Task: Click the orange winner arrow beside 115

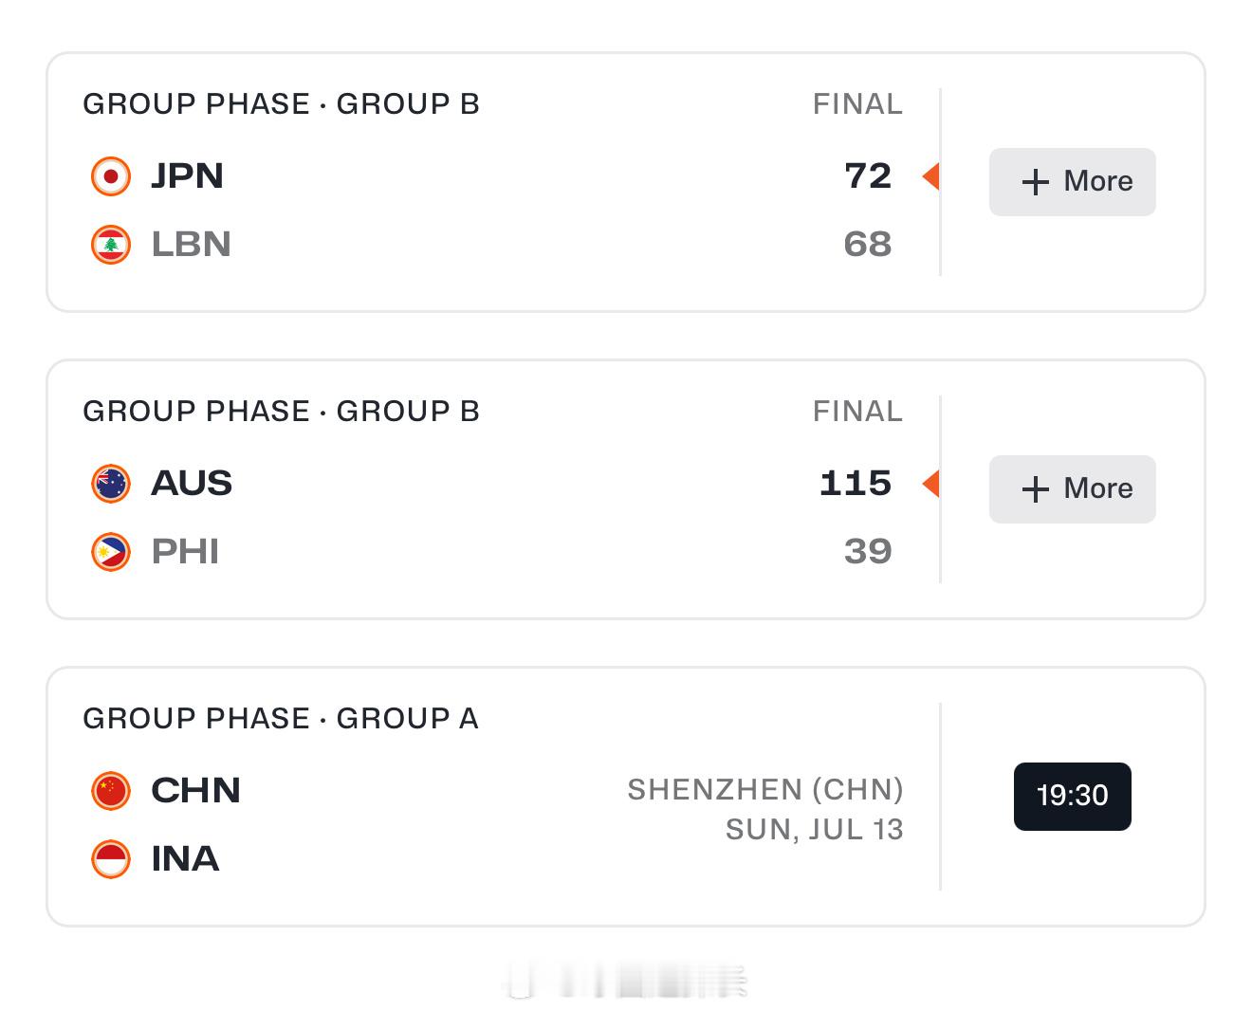Action: [x=930, y=484]
